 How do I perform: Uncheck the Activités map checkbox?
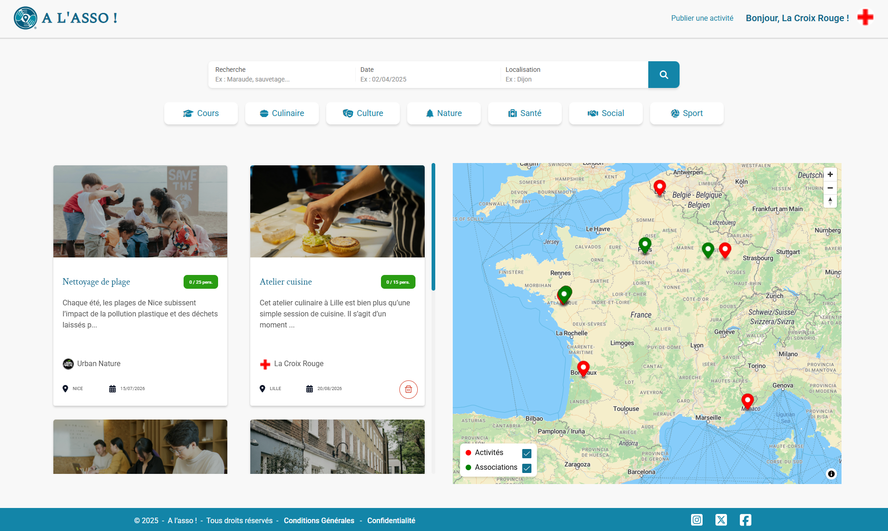pos(527,453)
